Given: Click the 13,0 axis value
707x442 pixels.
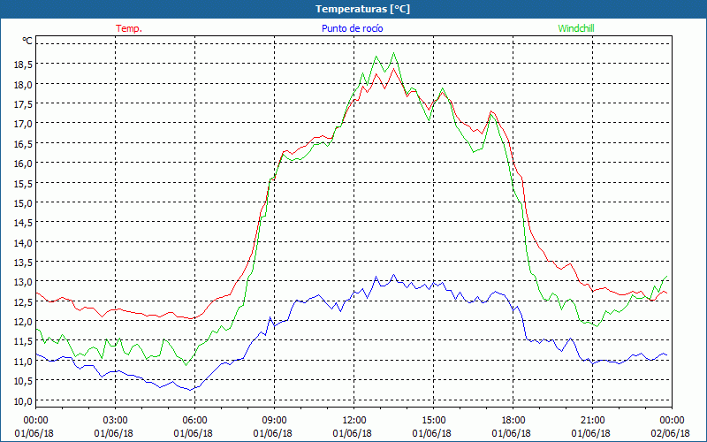Looking at the screenshot, I should point(23,282).
